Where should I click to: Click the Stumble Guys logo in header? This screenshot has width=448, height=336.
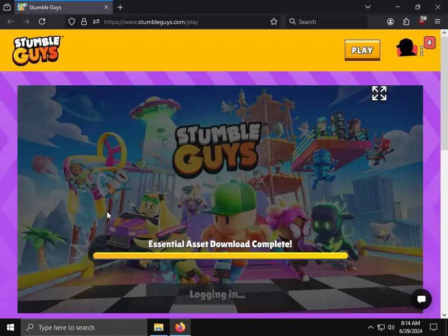click(37, 51)
